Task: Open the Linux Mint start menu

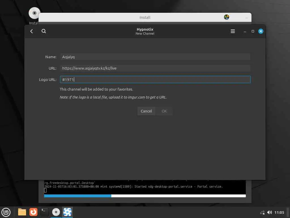Action: [x=6, y=212]
